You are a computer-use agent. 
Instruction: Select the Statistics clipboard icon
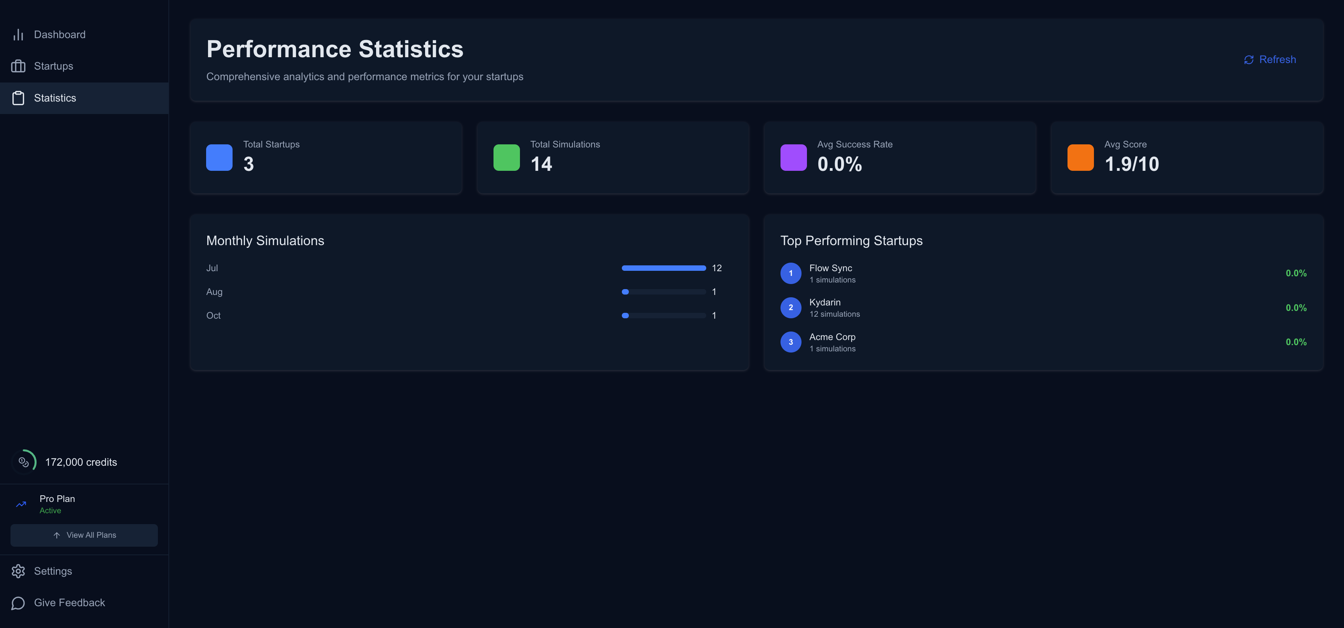pos(18,98)
